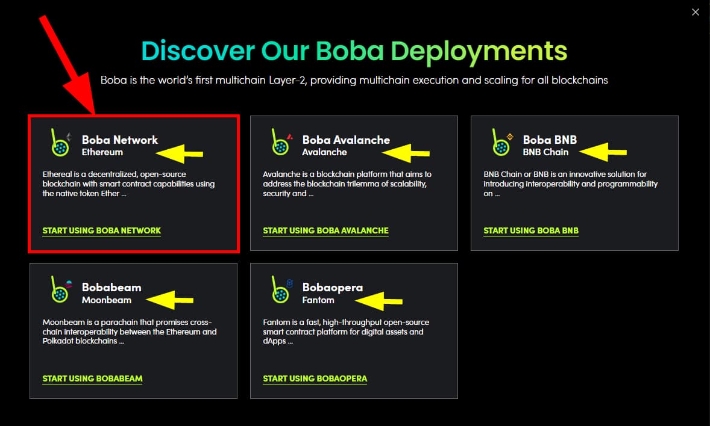
Task: Dismiss the deployments overlay with the X
Action: [x=696, y=11]
